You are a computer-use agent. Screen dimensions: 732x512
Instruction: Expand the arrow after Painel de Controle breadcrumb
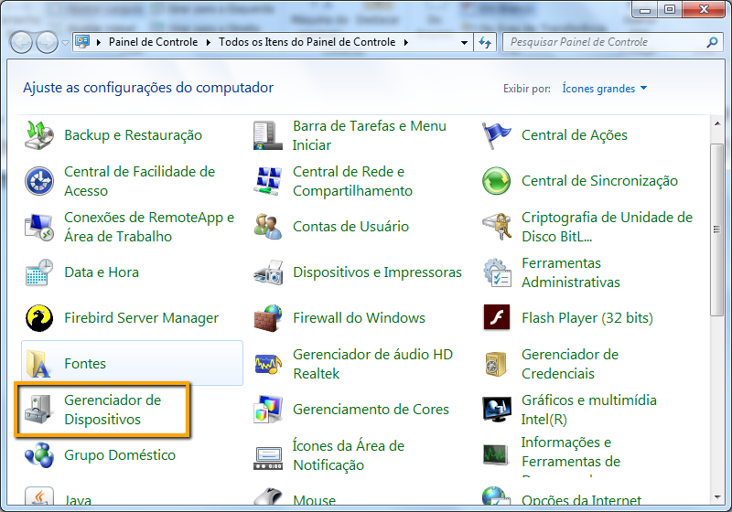(209, 42)
